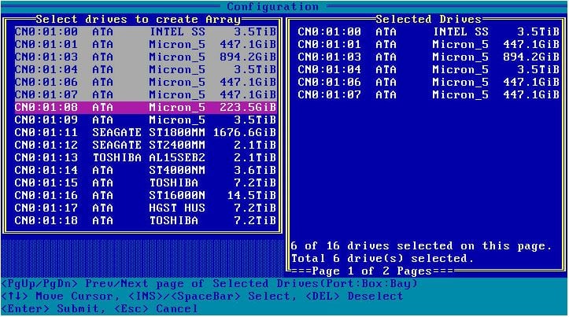This screenshot has width=569, height=317.
Task: Select TOSHIBA 7.2TiB drive CN0:01:15
Action: click(x=146, y=182)
